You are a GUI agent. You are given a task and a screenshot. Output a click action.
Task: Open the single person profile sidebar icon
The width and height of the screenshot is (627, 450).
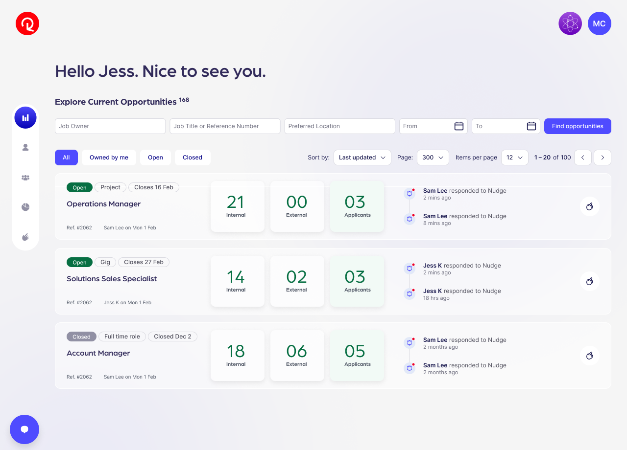[25, 147]
